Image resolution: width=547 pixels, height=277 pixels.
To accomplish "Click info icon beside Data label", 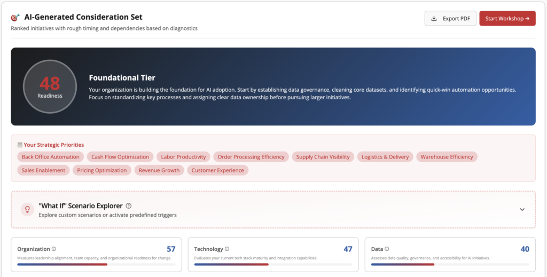I will (387, 249).
